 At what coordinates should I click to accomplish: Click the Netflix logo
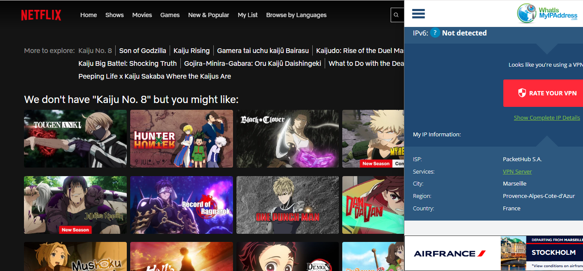[41, 15]
